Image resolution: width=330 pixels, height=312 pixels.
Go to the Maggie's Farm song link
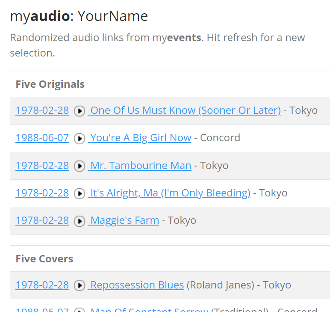tap(124, 220)
